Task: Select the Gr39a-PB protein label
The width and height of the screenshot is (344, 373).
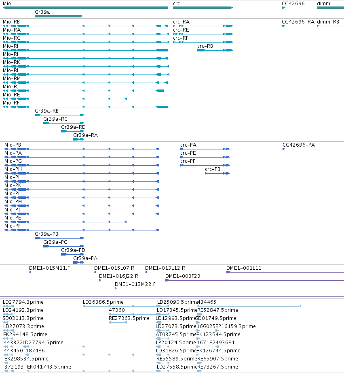Action: click(x=46, y=234)
